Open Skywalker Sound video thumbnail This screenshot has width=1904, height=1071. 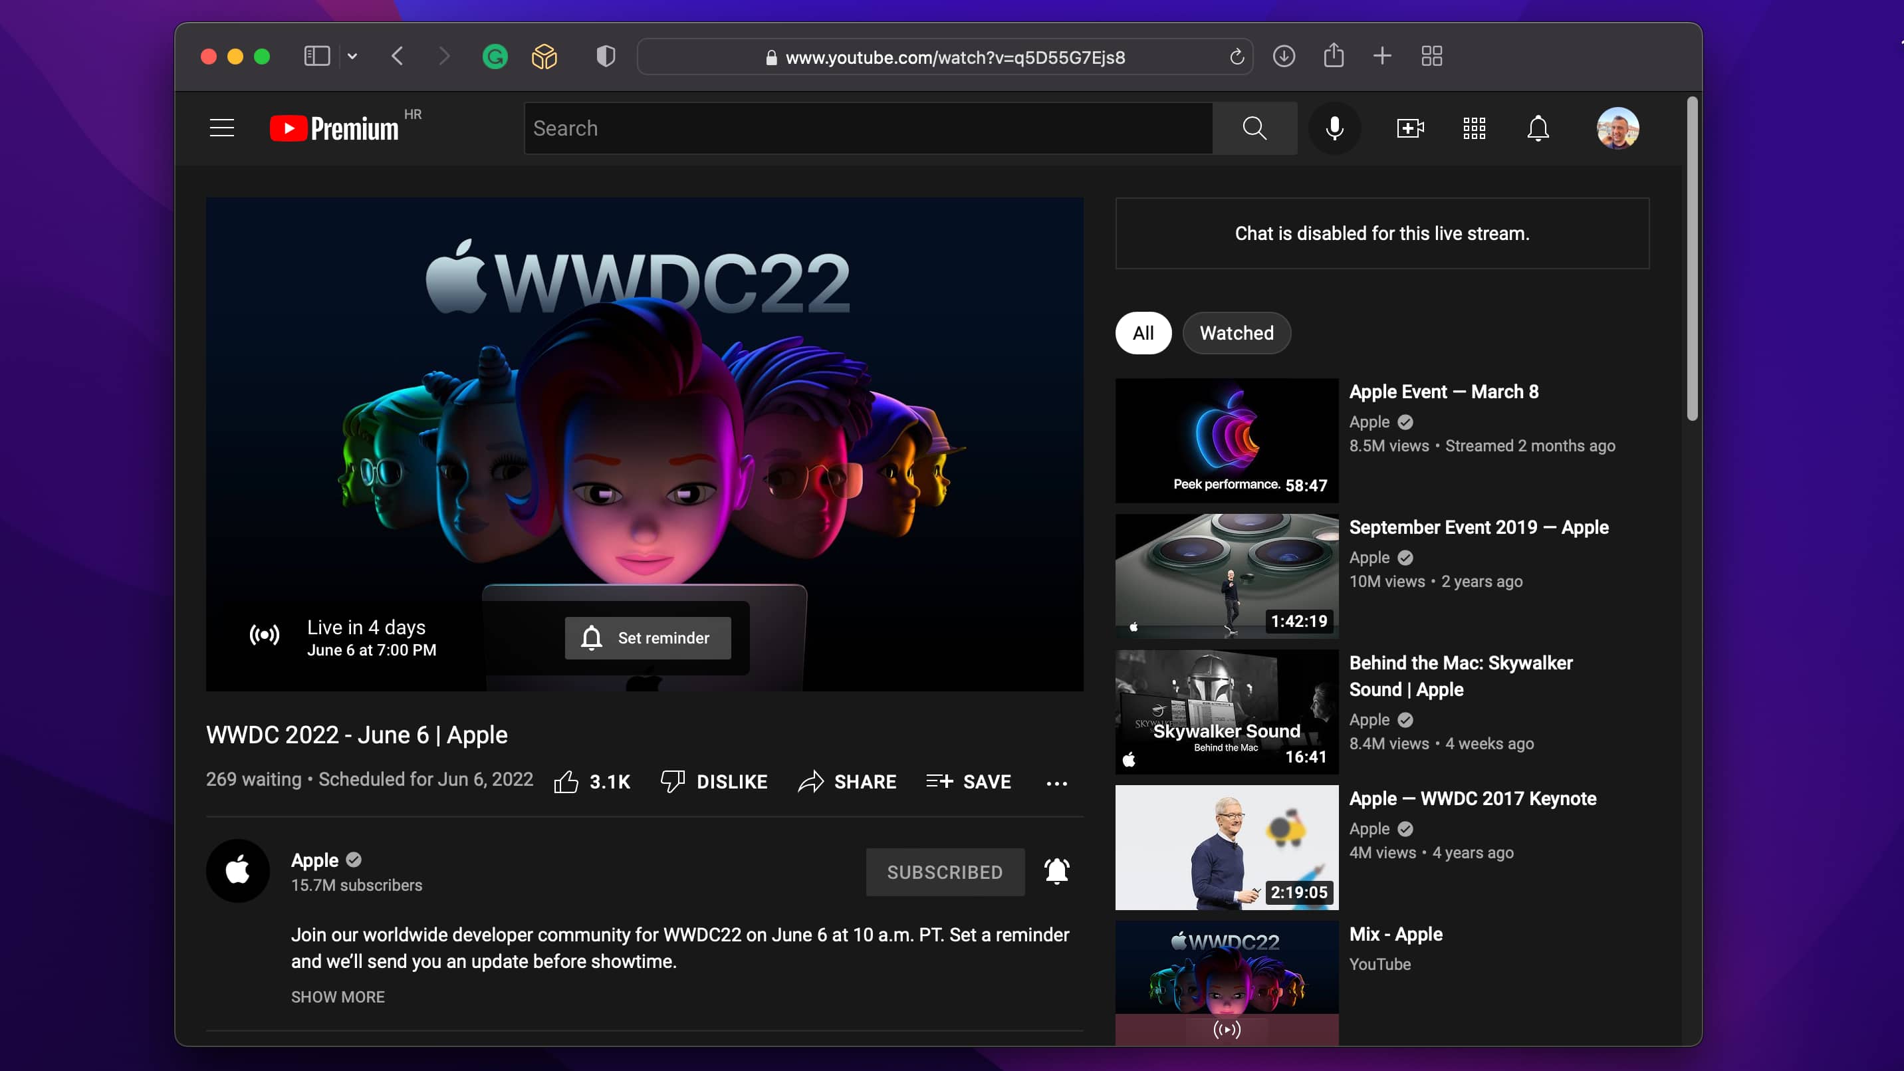click(x=1226, y=712)
